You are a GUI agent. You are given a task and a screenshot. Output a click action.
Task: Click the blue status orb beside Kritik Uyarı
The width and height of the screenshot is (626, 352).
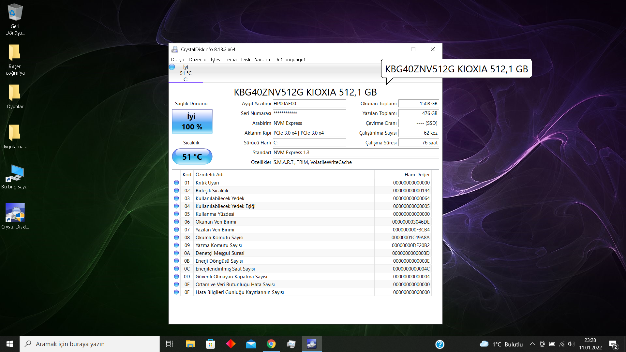tap(176, 183)
